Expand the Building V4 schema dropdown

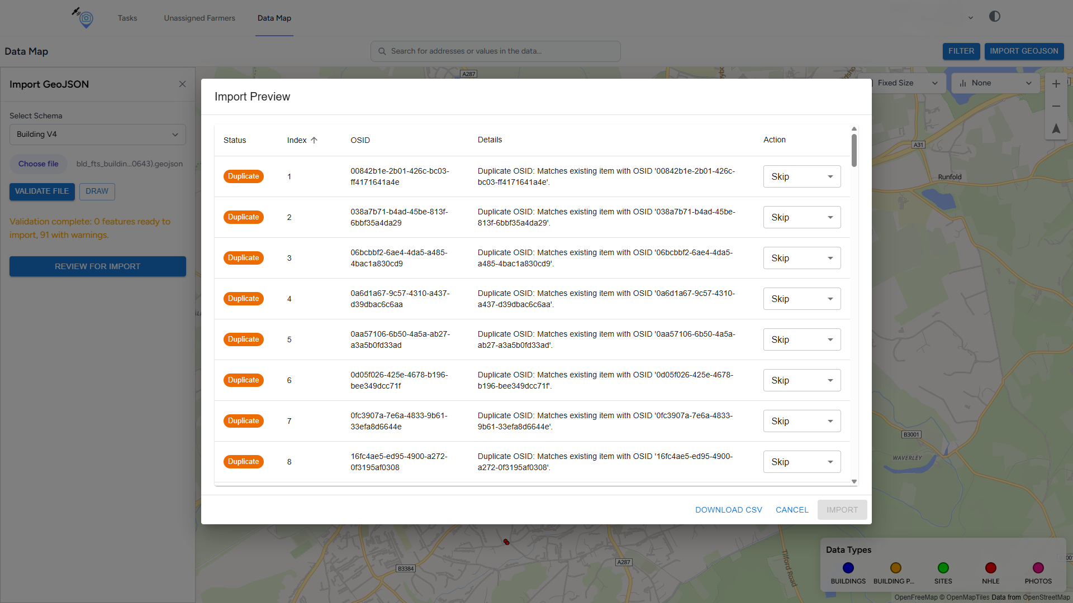point(97,135)
